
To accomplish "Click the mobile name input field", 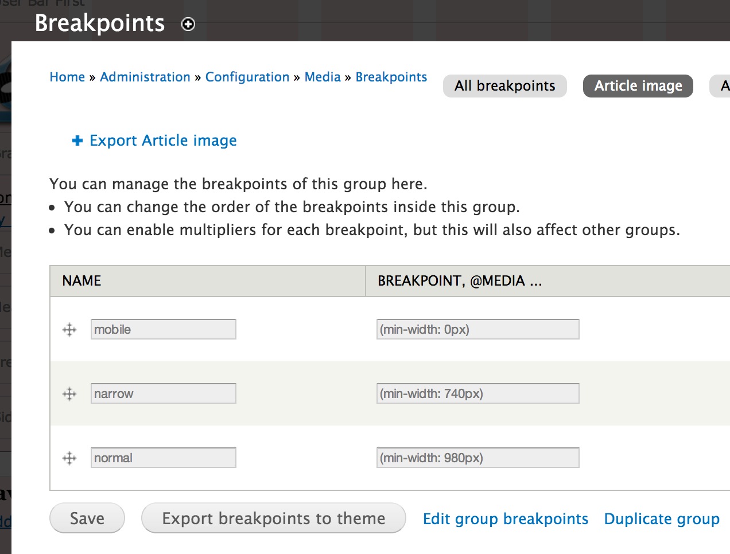I will coord(163,329).
